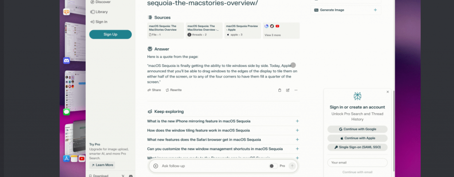Click the X (Twitter) icon in sidebar footer
This screenshot has width=454, height=177.
(123, 176)
